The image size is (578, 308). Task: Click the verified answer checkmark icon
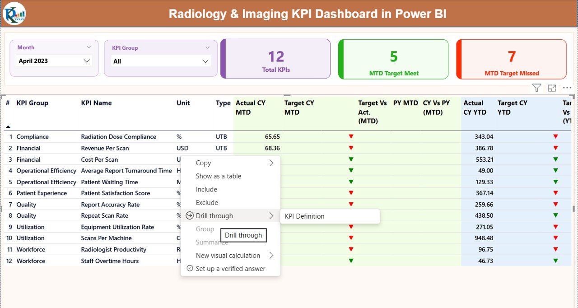pyautogui.click(x=190, y=269)
